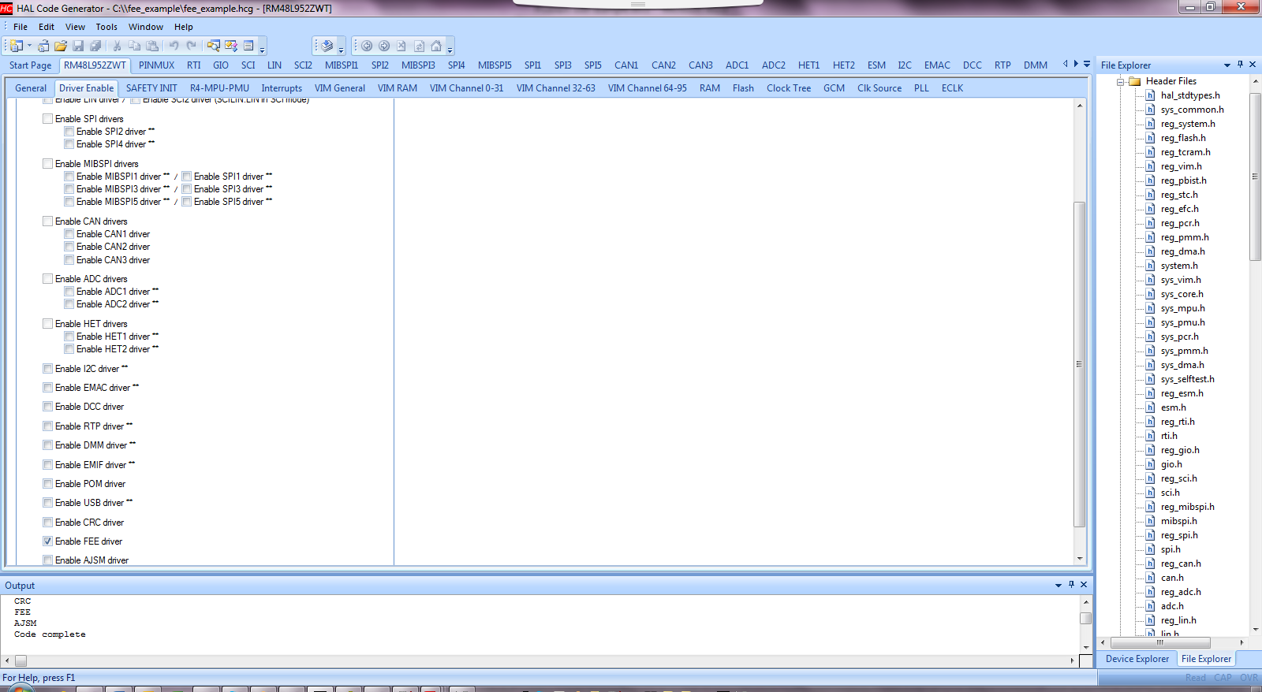This screenshot has height=692, width=1262.
Task: Uncheck Enable FEE driver checkbox
Action: coord(48,541)
